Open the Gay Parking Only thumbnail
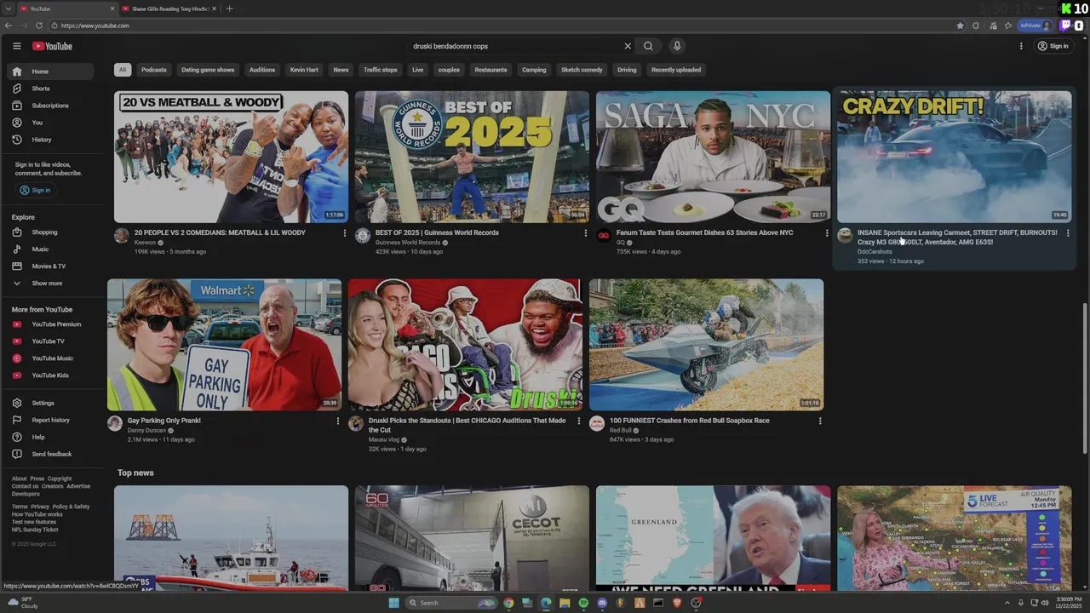 [224, 345]
